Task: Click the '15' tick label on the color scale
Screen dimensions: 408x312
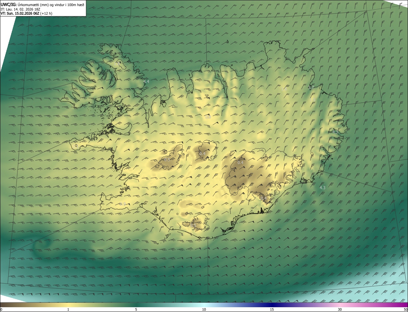Action: [x=272, y=309]
